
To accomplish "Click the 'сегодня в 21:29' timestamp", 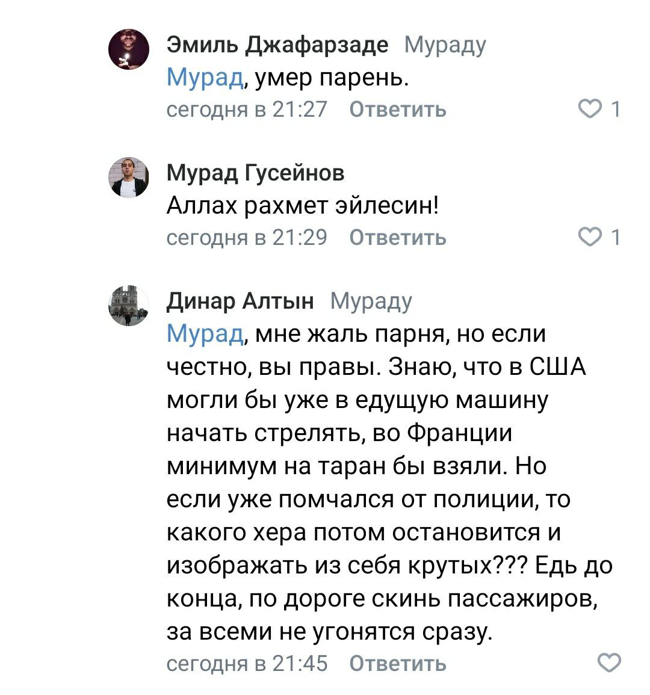I will (247, 238).
